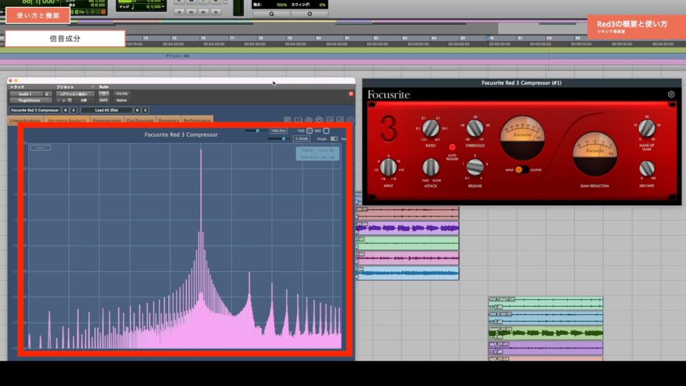The image size is (686, 386).
Task: Select the blue audio clip in the timeline
Action: tap(407, 273)
